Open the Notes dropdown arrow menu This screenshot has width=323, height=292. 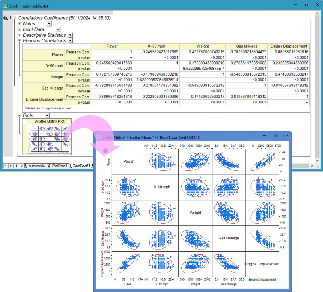pos(49,24)
